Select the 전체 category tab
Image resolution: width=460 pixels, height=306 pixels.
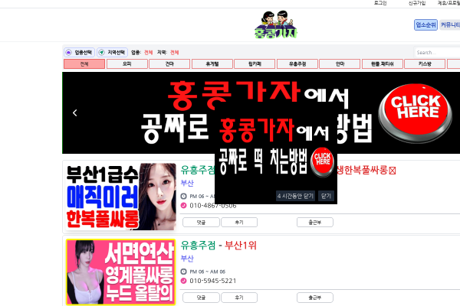pyautogui.click(x=84, y=63)
